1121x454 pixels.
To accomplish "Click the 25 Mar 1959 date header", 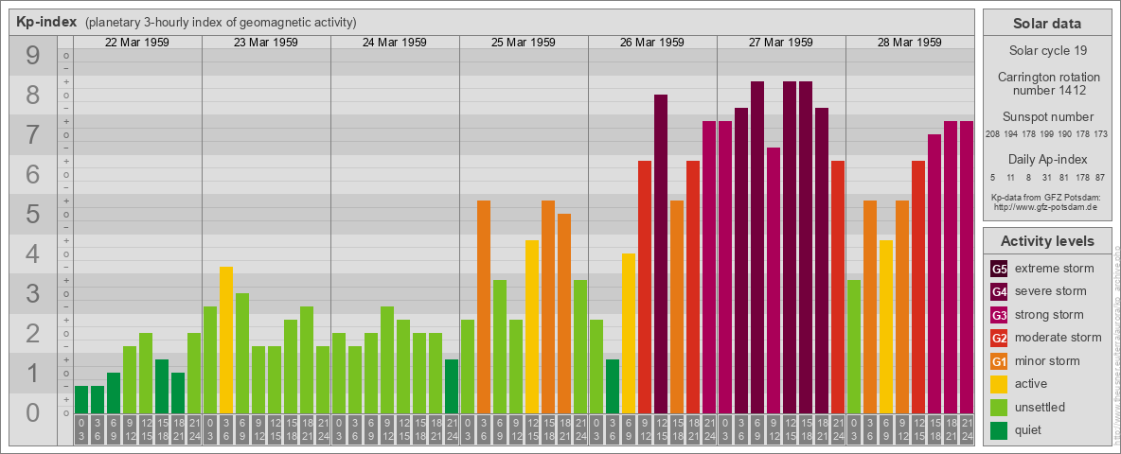I will tap(524, 43).
